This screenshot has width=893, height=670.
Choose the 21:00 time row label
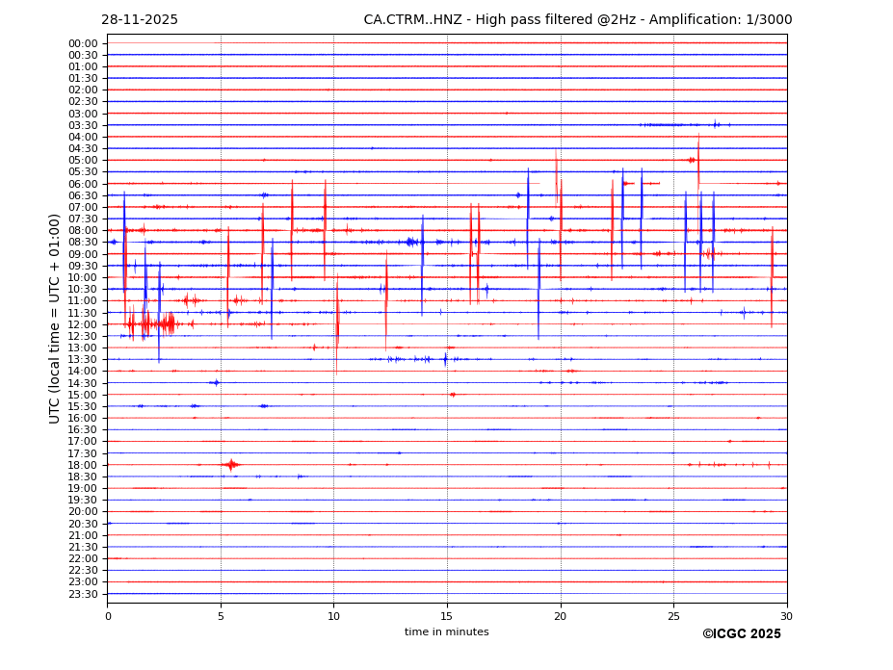click(x=82, y=535)
